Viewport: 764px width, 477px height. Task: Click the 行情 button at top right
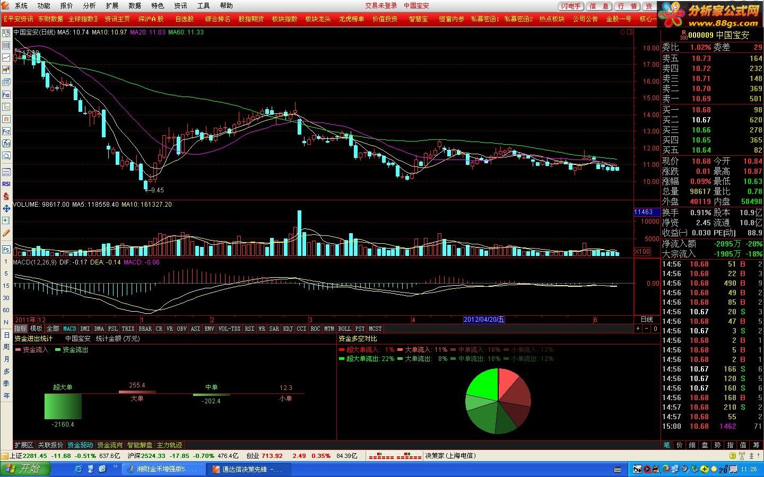[628, 6]
